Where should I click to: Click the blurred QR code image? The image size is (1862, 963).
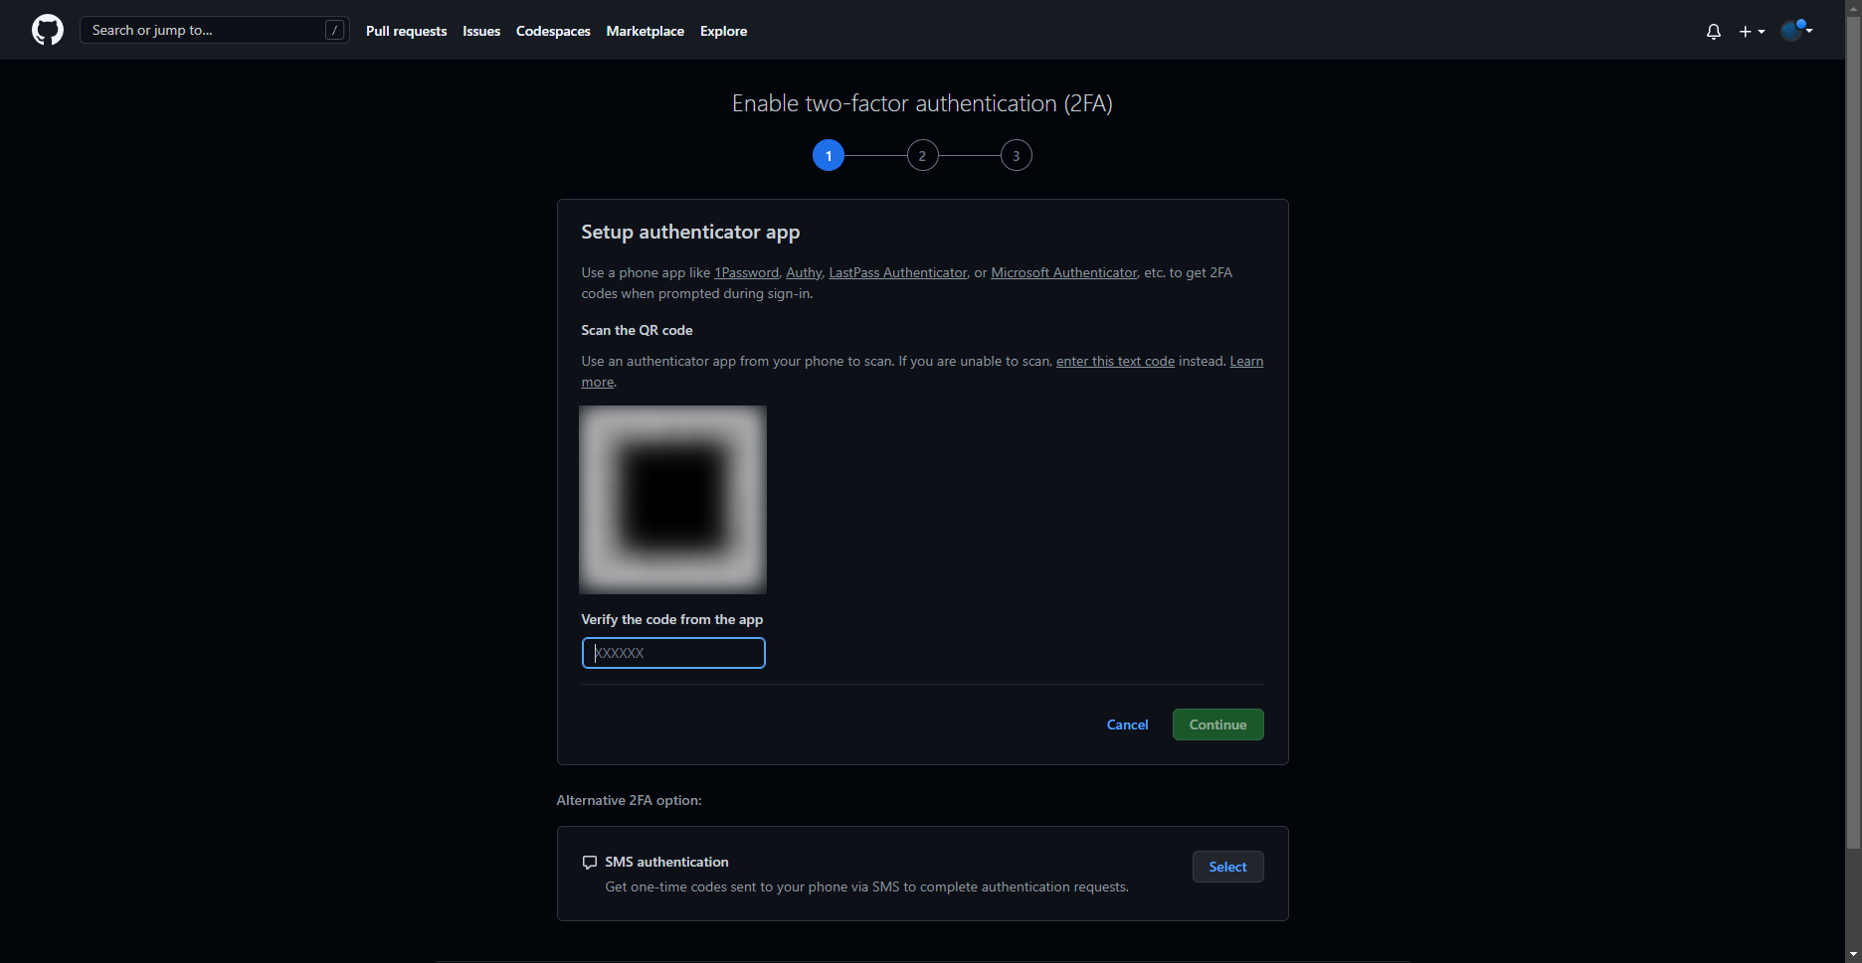(x=672, y=499)
